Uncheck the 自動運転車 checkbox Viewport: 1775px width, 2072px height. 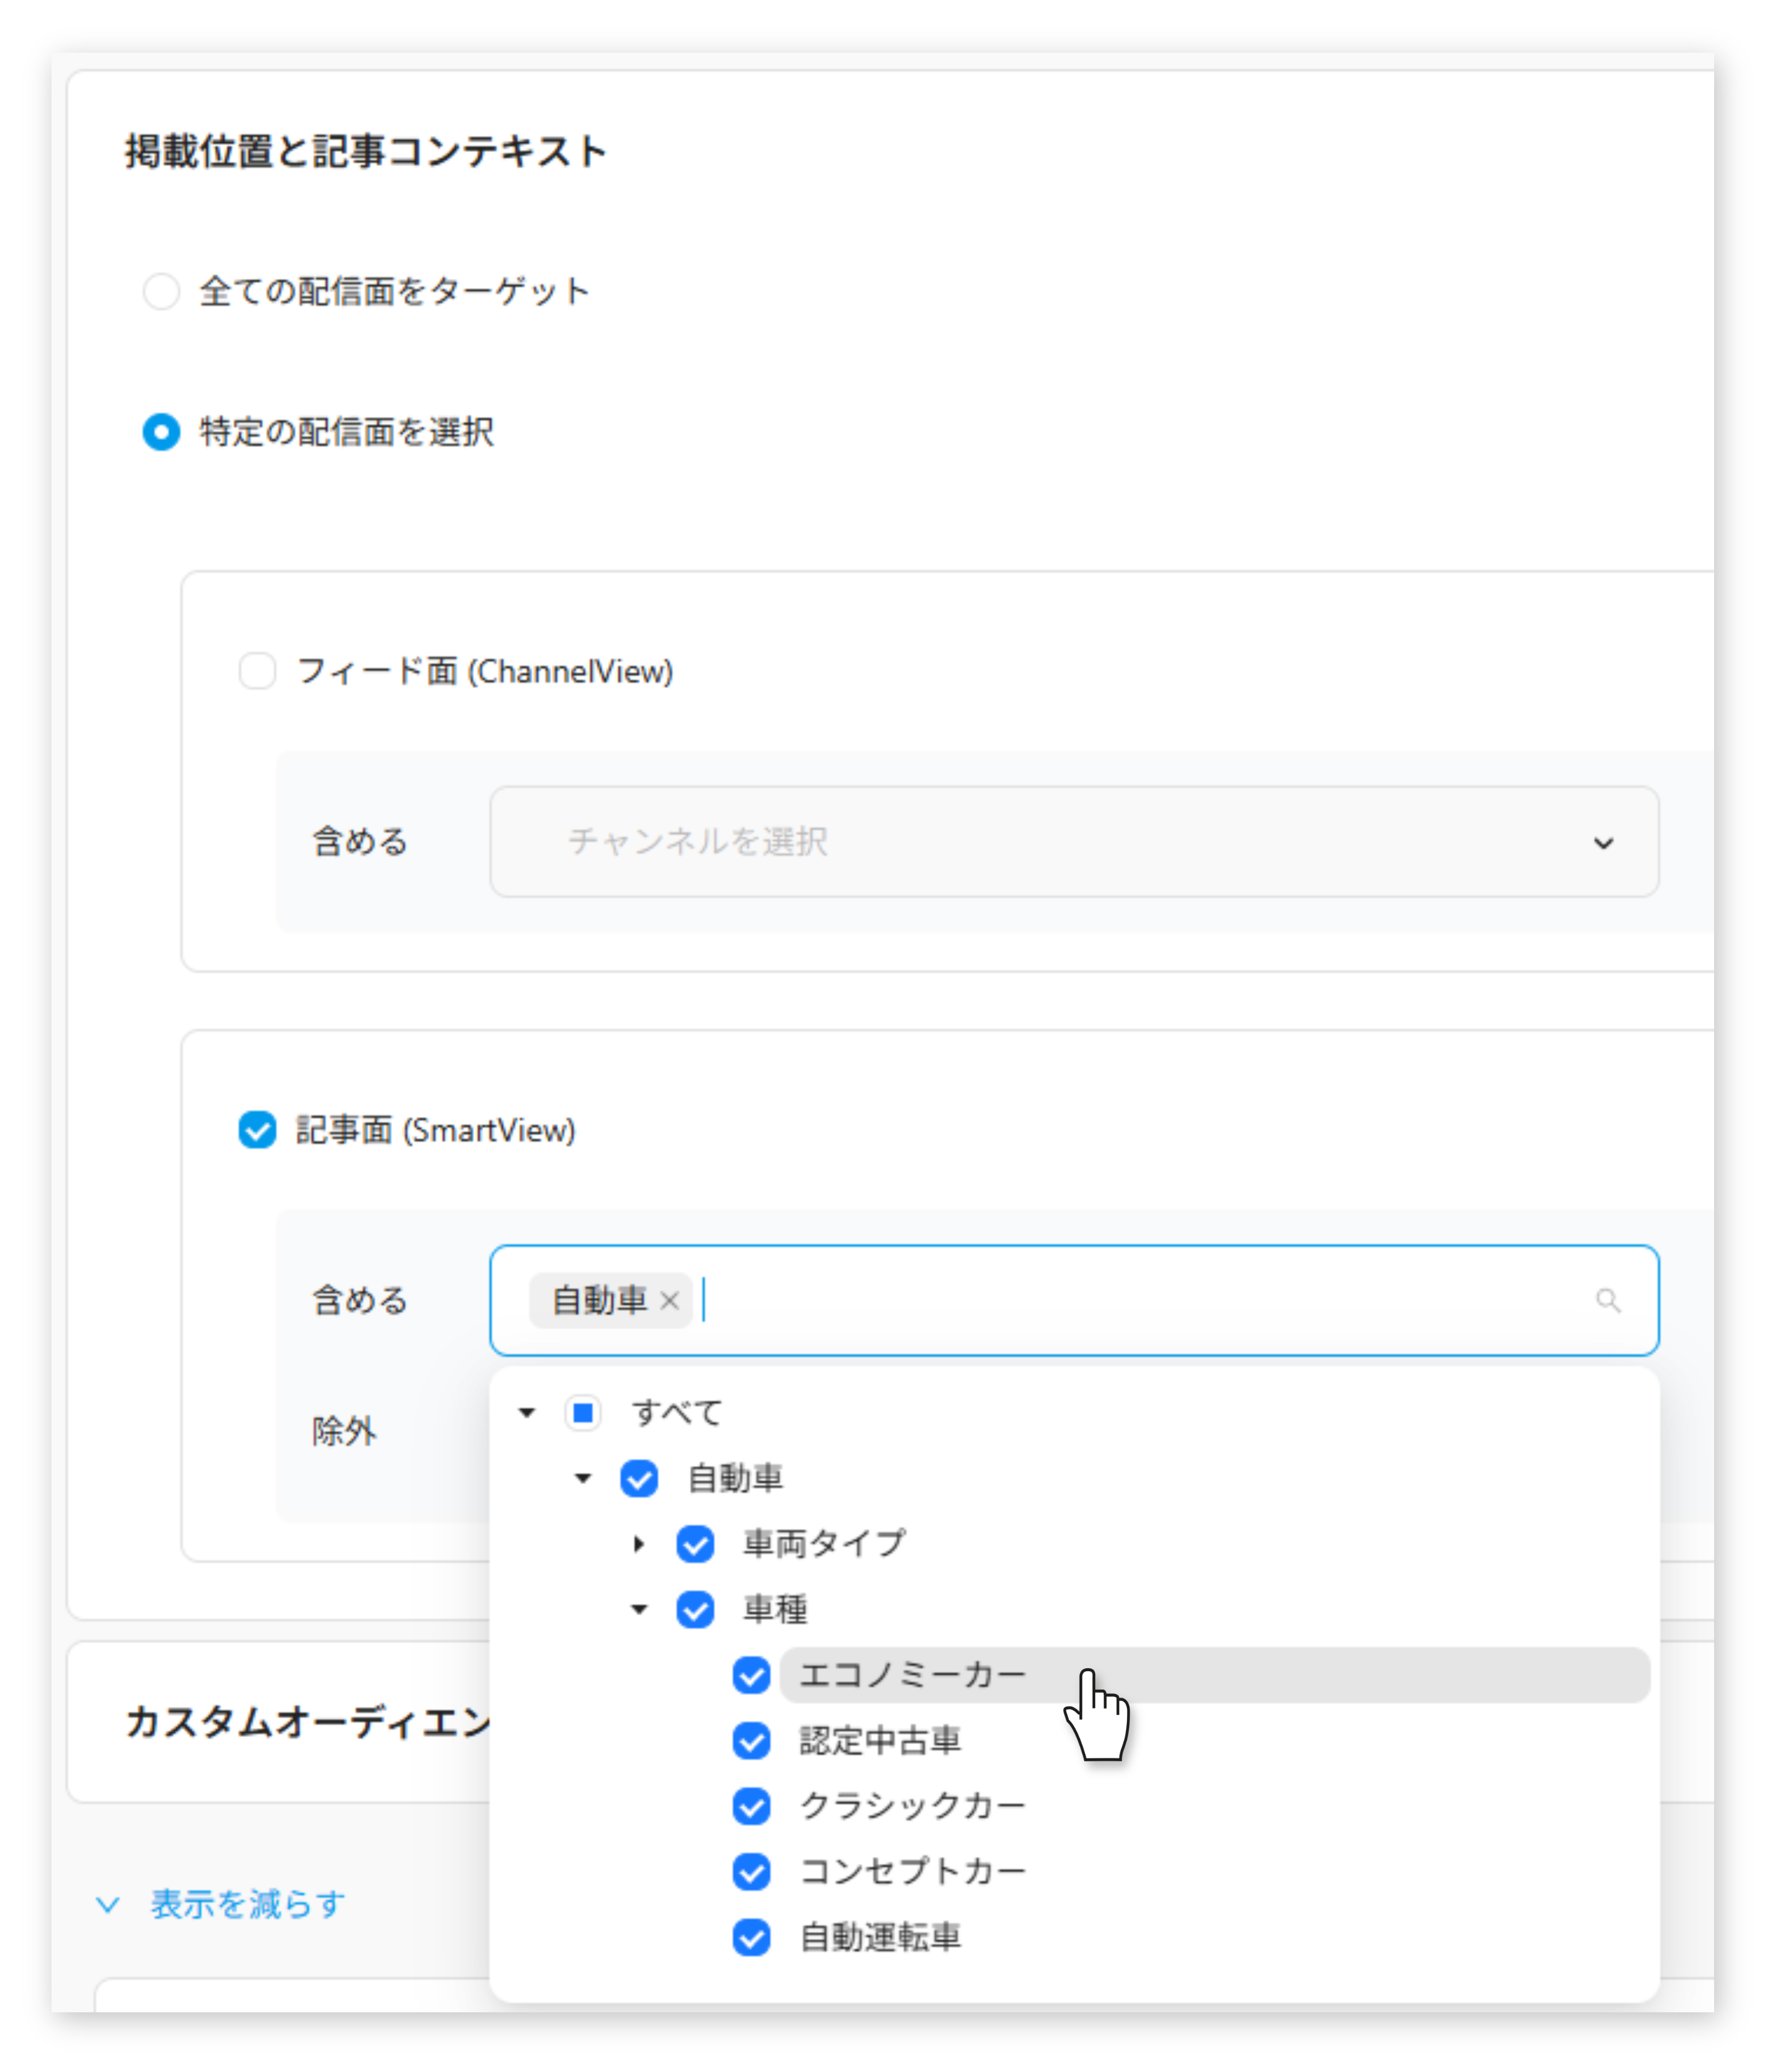(751, 1937)
